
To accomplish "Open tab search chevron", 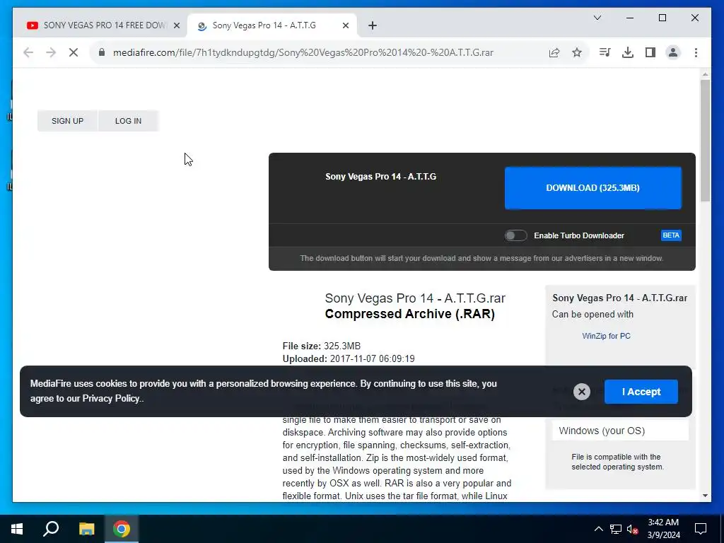I will click(x=597, y=18).
